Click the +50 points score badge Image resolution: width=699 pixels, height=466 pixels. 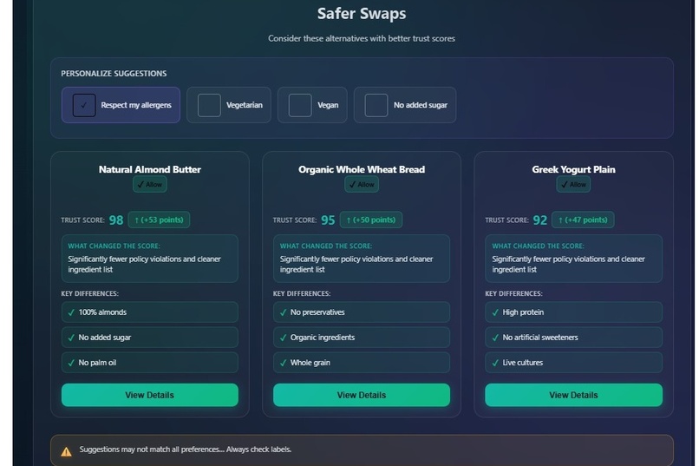tap(371, 220)
